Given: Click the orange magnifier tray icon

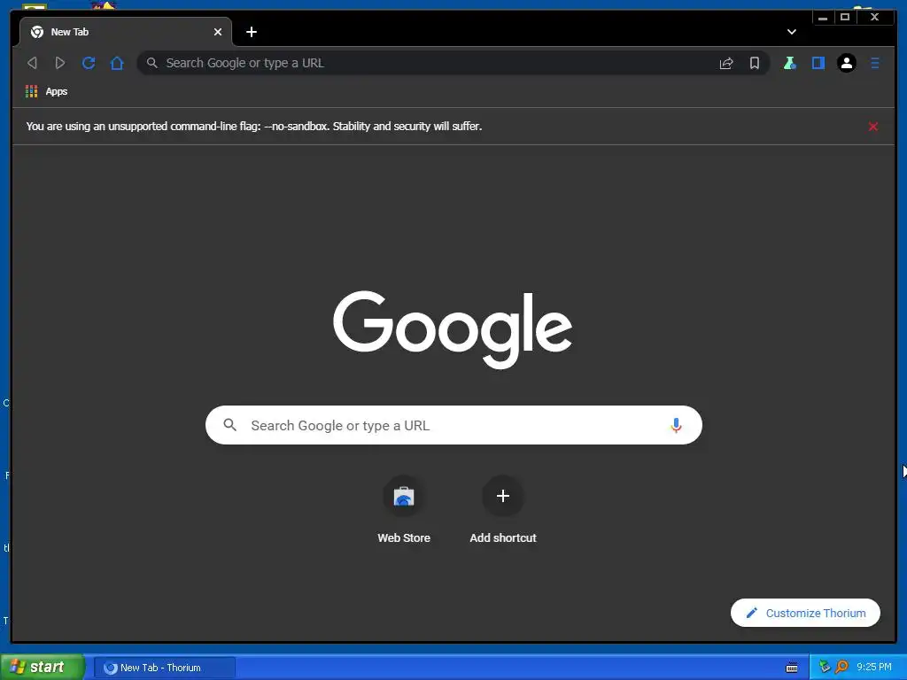Looking at the screenshot, I should click(x=841, y=668).
